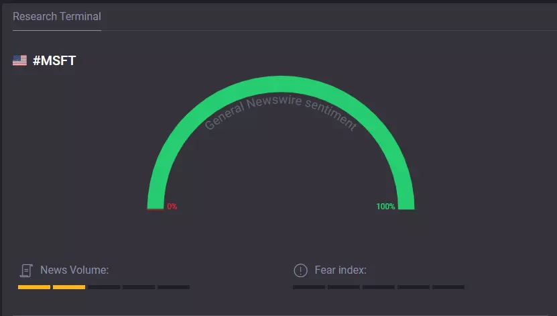
Task: Click the News Volume level bar
Action: (104, 287)
